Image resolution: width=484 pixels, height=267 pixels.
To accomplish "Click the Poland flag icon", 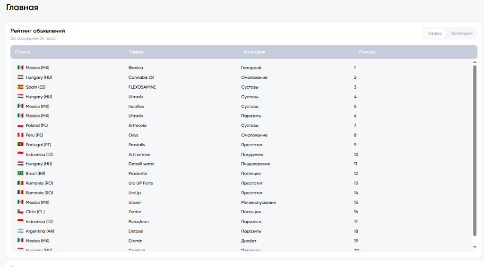I will [x=20, y=125].
